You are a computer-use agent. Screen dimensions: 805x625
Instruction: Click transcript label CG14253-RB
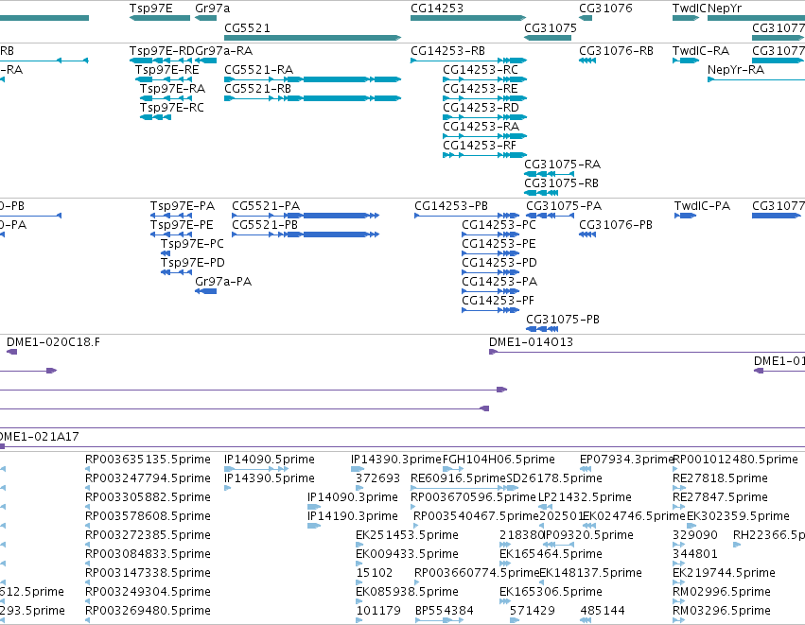click(x=447, y=51)
